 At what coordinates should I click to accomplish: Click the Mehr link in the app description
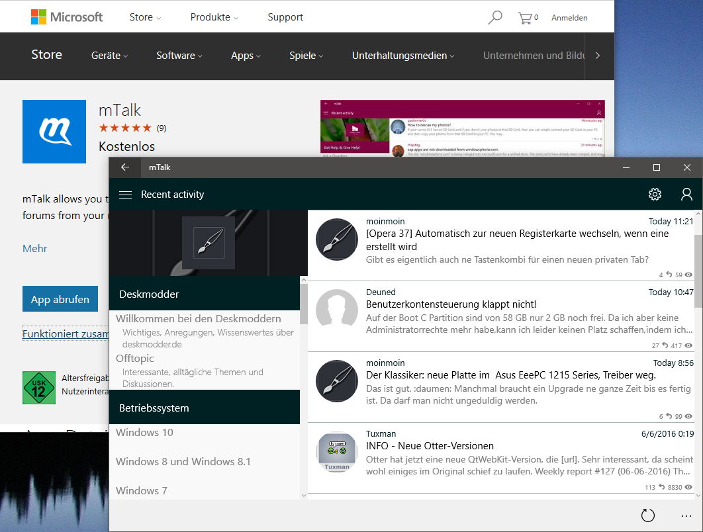point(34,248)
